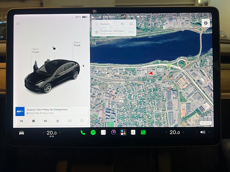The width and height of the screenshot is (230, 172).
Task: Decrease driver temperature with left arrow
Action: (x=43, y=133)
